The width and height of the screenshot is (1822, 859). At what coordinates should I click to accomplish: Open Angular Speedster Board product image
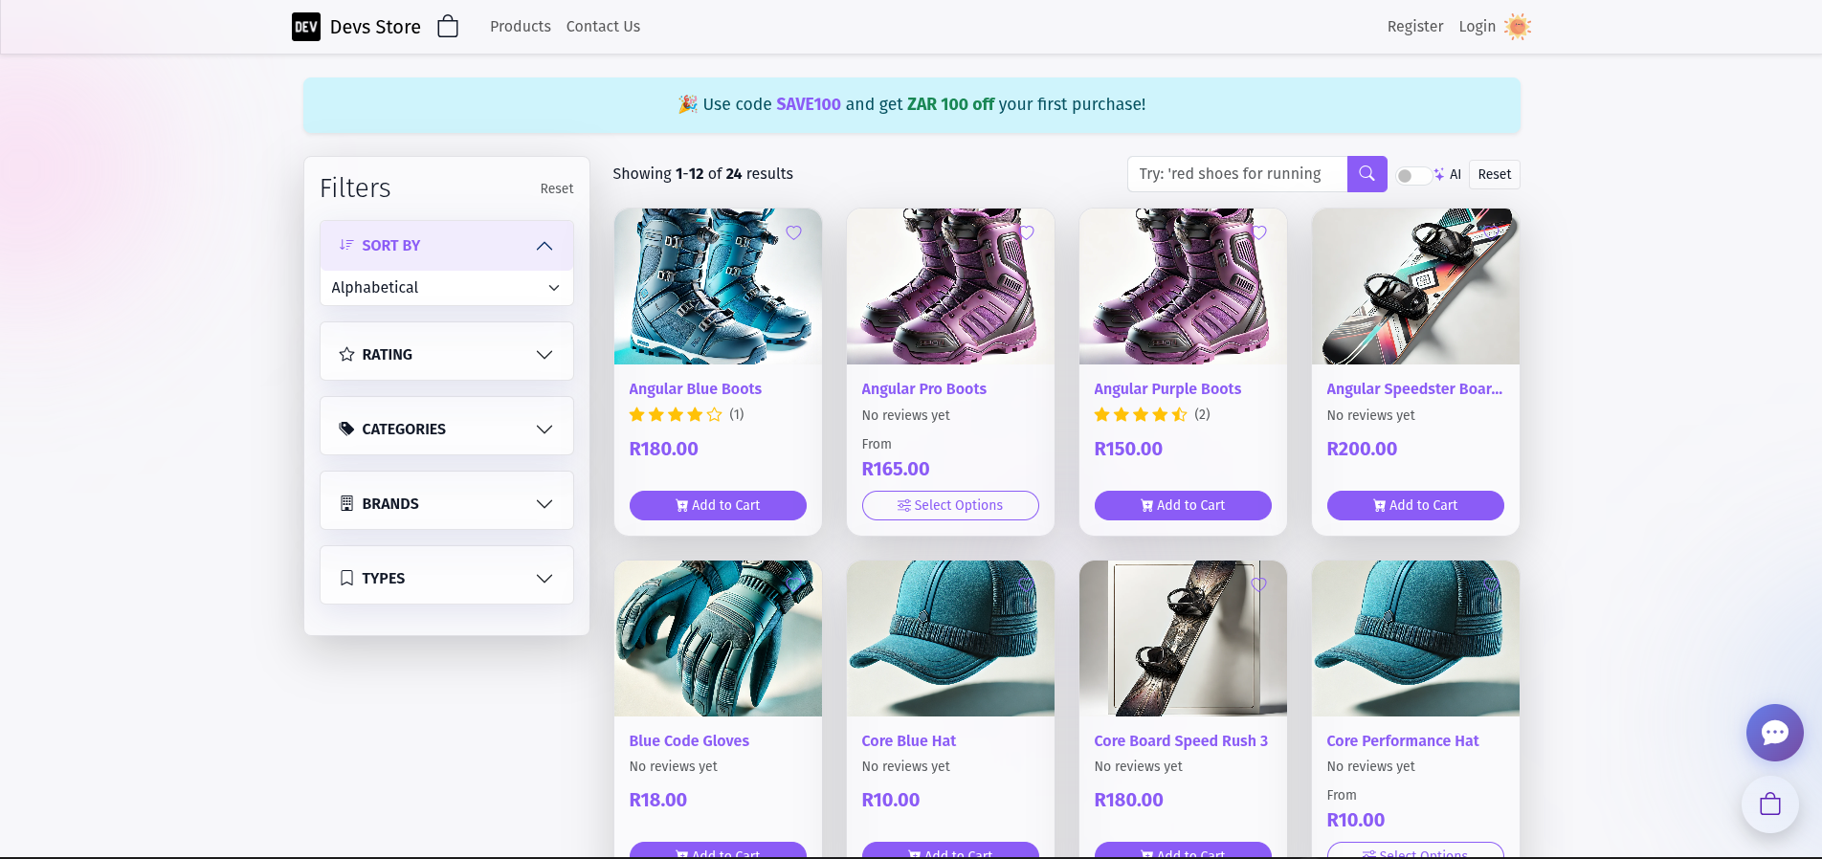point(1415,286)
